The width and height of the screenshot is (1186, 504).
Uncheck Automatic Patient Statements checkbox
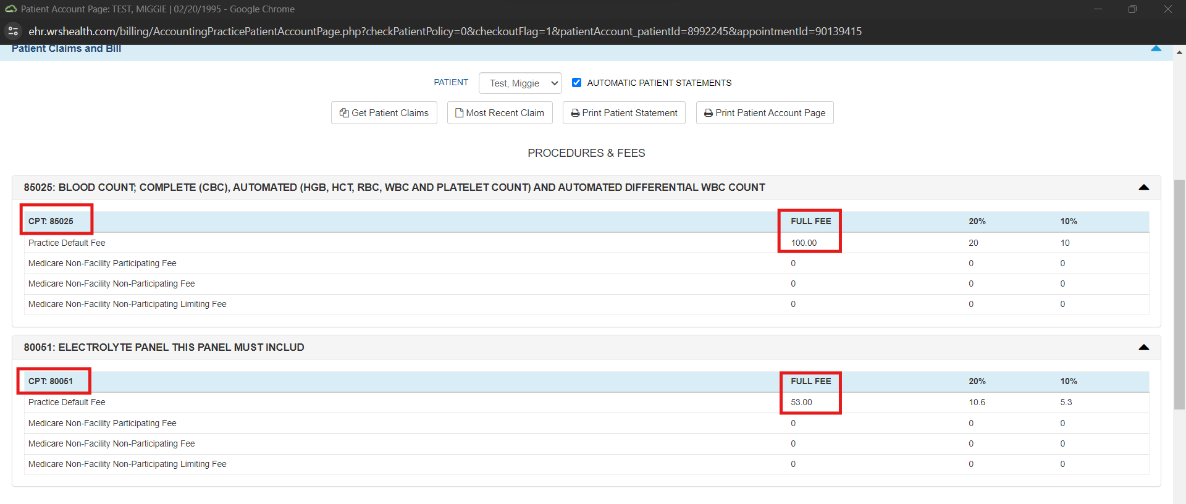point(576,83)
